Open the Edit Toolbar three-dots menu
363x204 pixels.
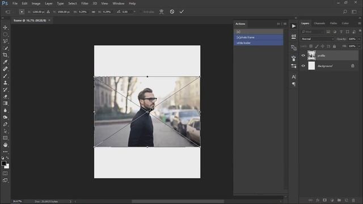[5, 152]
